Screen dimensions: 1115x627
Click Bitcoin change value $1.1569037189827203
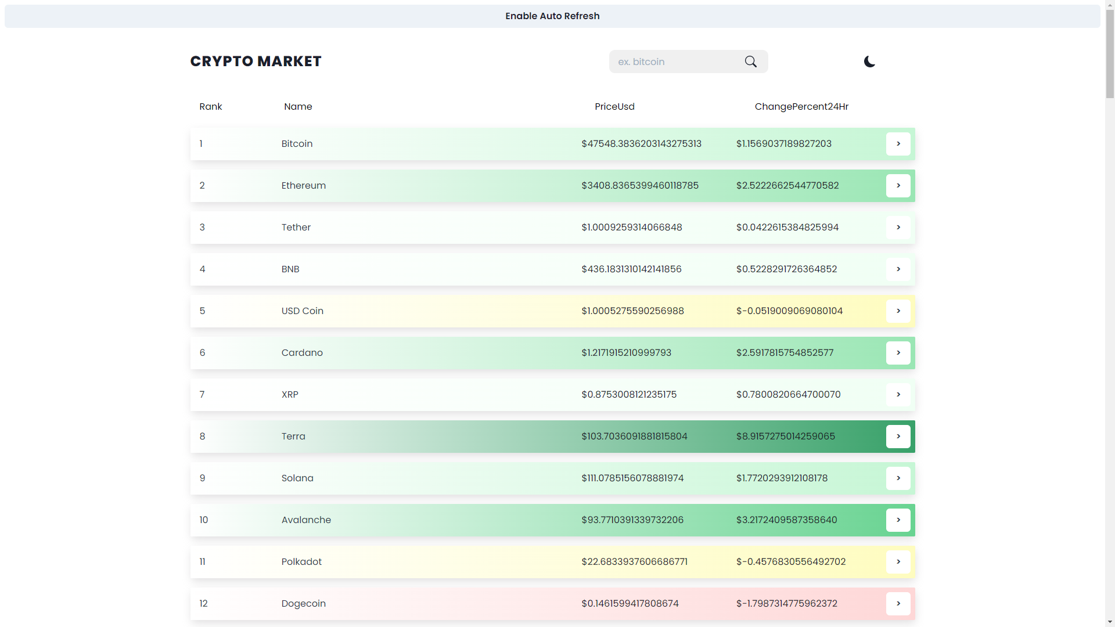point(783,144)
